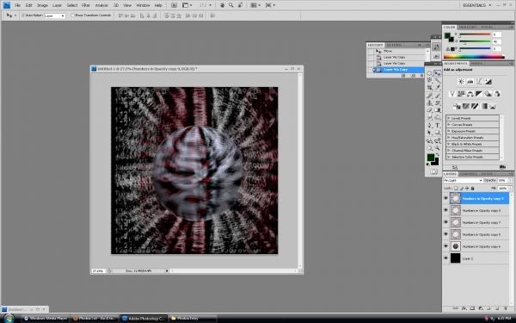The width and height of the screenshot is (516, 323).
Task: Click the Hand tool in the application bar
Action: pyautogui.click(x=222, y=5)
